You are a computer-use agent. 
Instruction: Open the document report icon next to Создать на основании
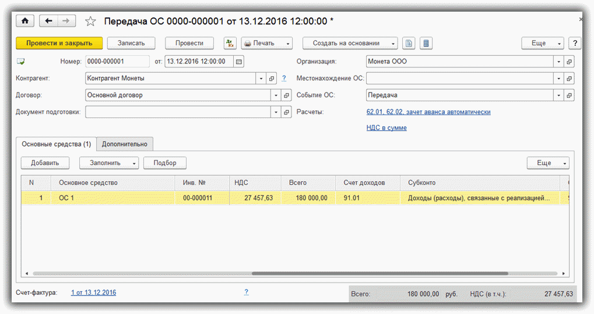point(409,43)
